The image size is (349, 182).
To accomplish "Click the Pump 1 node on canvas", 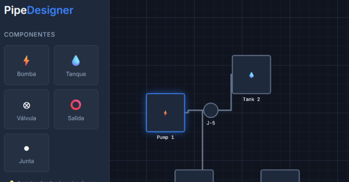I will point(165,113).
